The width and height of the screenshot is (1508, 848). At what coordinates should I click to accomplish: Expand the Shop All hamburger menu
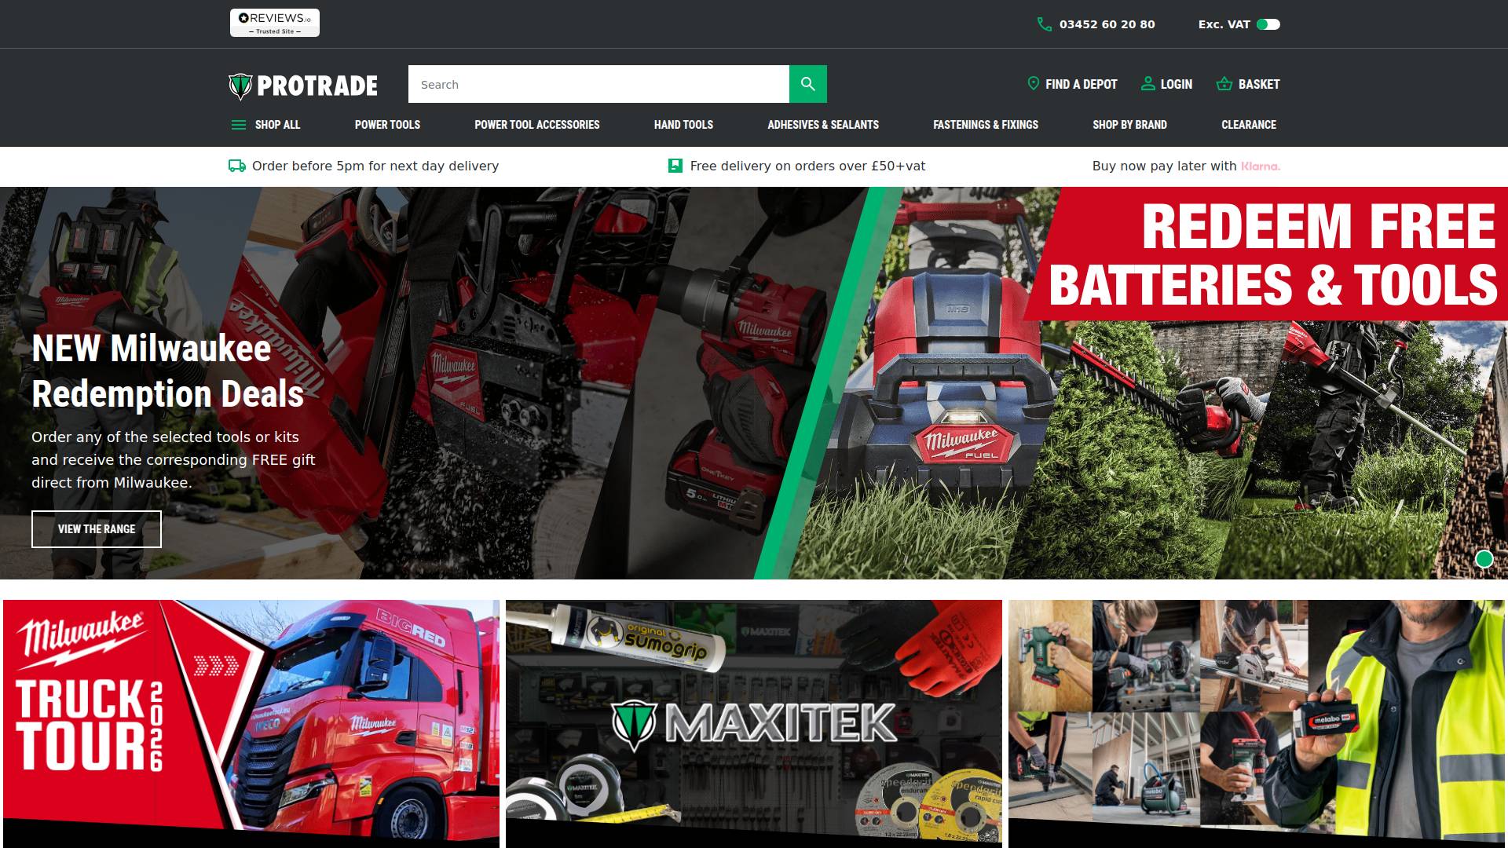(239, 125)
